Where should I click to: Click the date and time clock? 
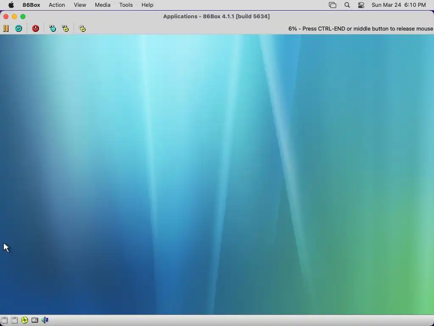pos(398,5)
